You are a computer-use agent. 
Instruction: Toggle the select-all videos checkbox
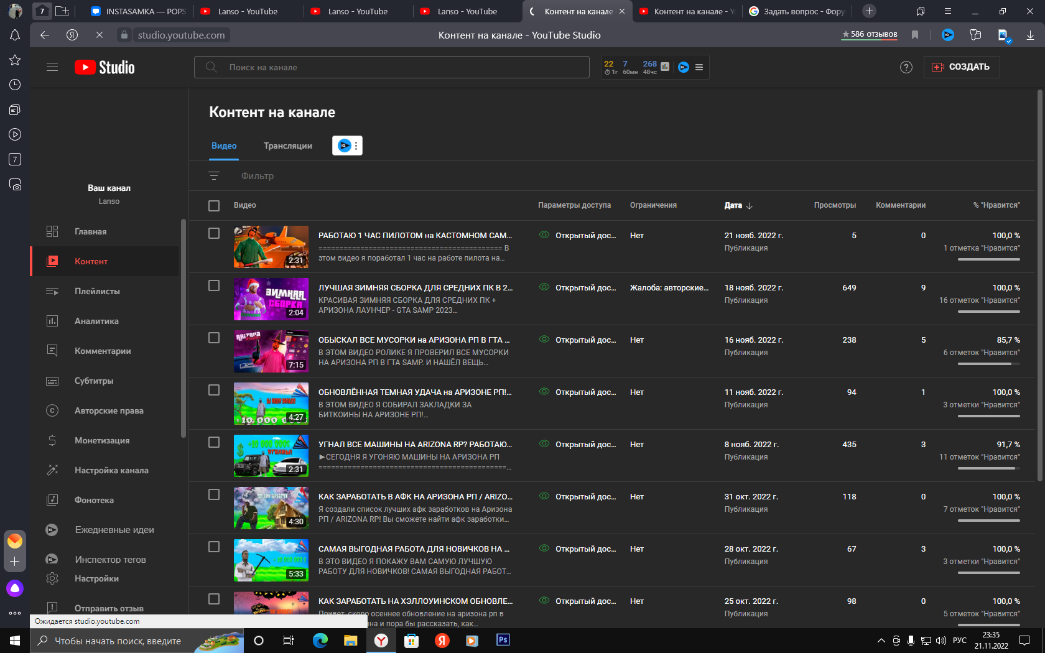[x=214, y=205]
